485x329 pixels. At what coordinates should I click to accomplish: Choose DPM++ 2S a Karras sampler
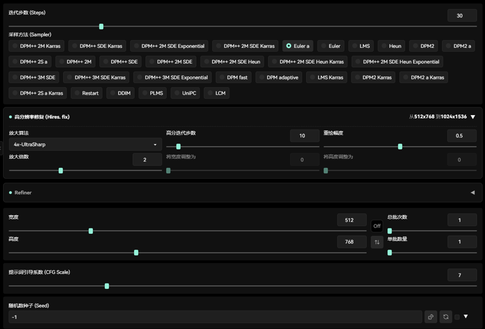[38, 93]
